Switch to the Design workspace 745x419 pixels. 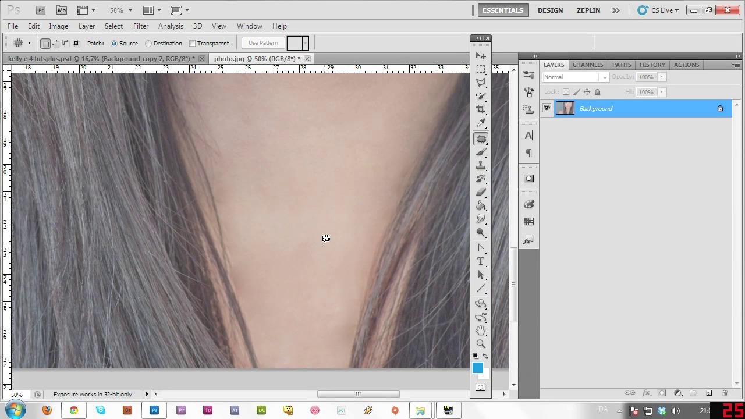[550, 10]
